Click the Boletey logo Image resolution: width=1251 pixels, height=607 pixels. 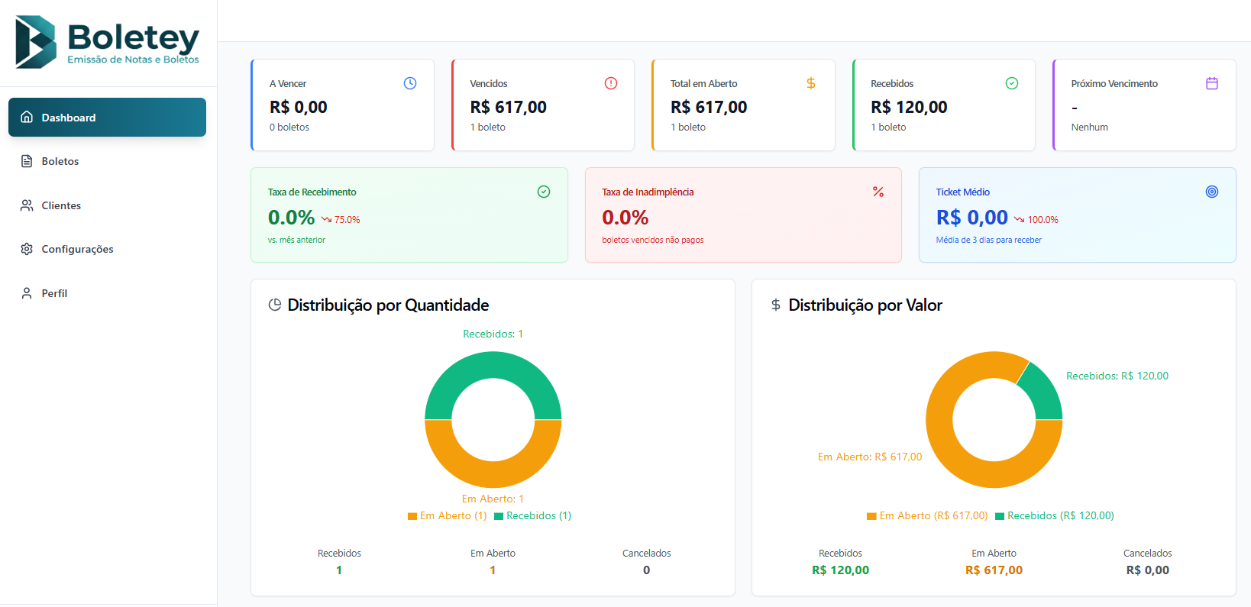(x=108, y=42)
